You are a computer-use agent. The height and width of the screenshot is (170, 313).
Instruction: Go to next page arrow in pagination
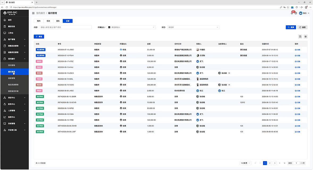tap(280, 163)
